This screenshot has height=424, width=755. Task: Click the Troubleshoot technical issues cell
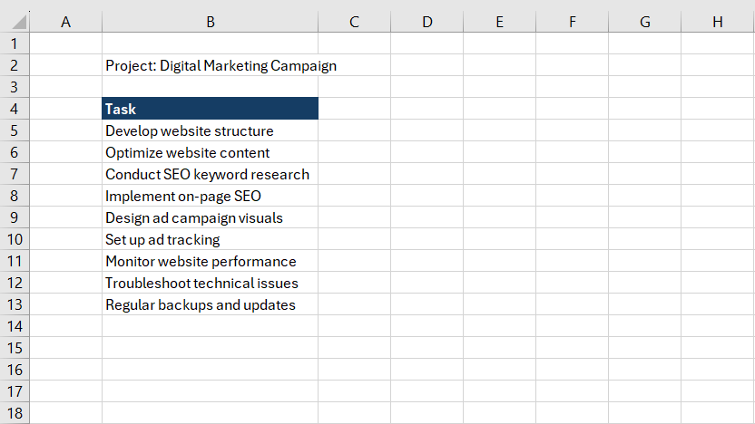(210, 283)
